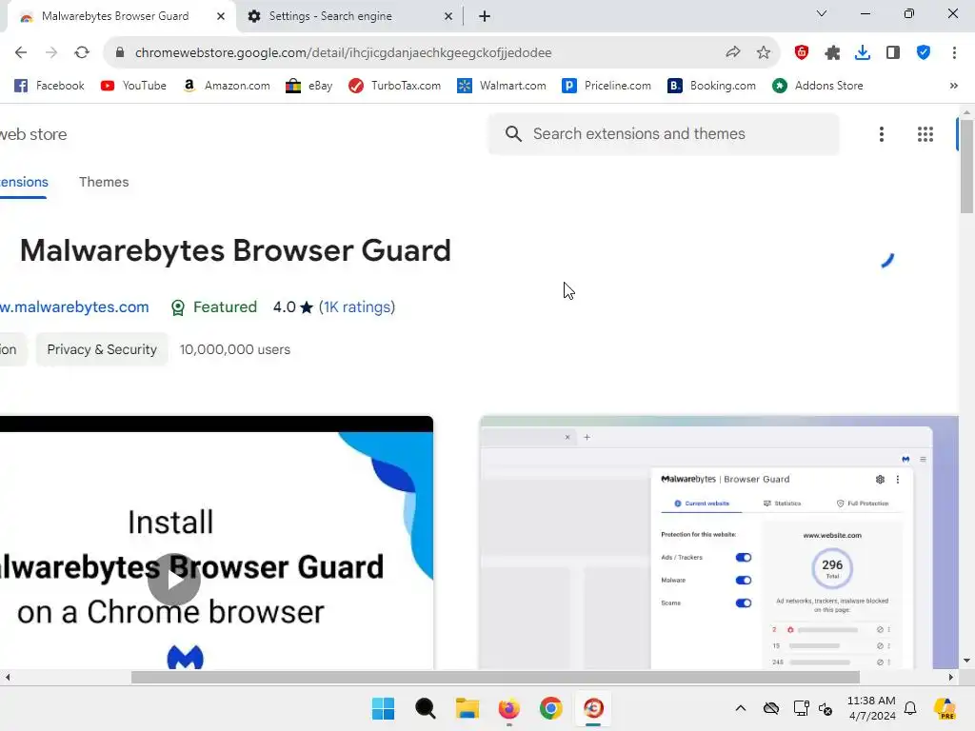The image size is (975, 731).
Task: Click the scroll down arrow
Action: point(966,661)
